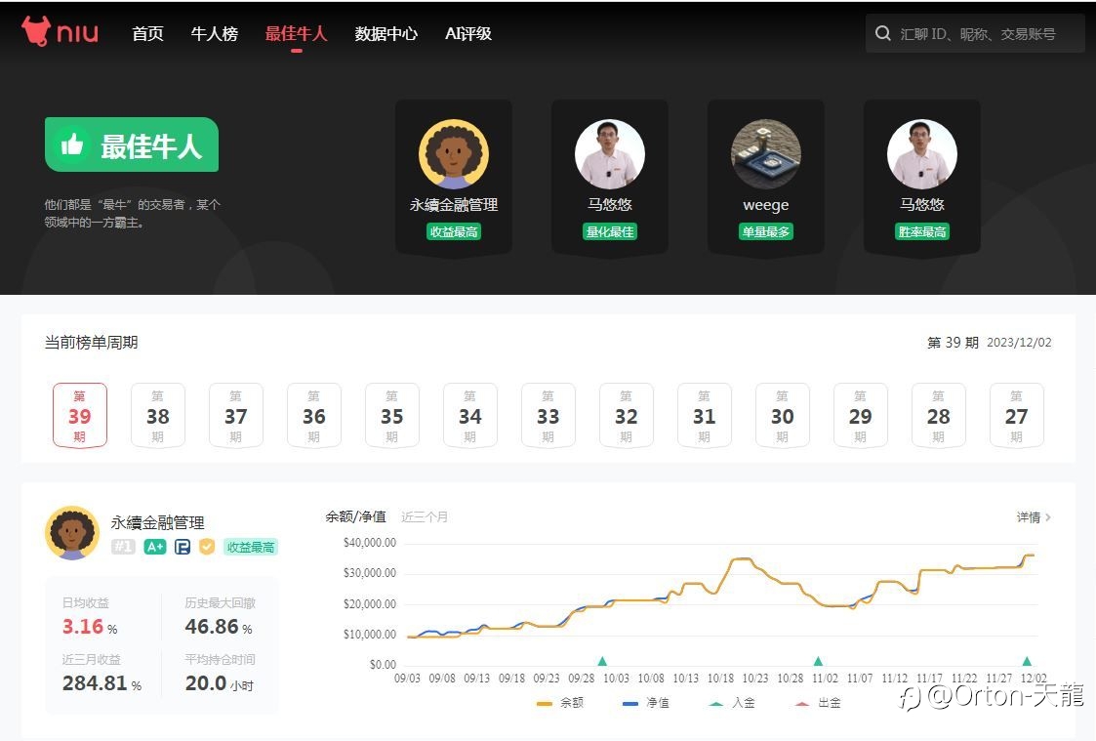Click the 2023/12/02 period date
Image resolution: width=1096 pixels, height=741 pixels.
[1019, 343]
